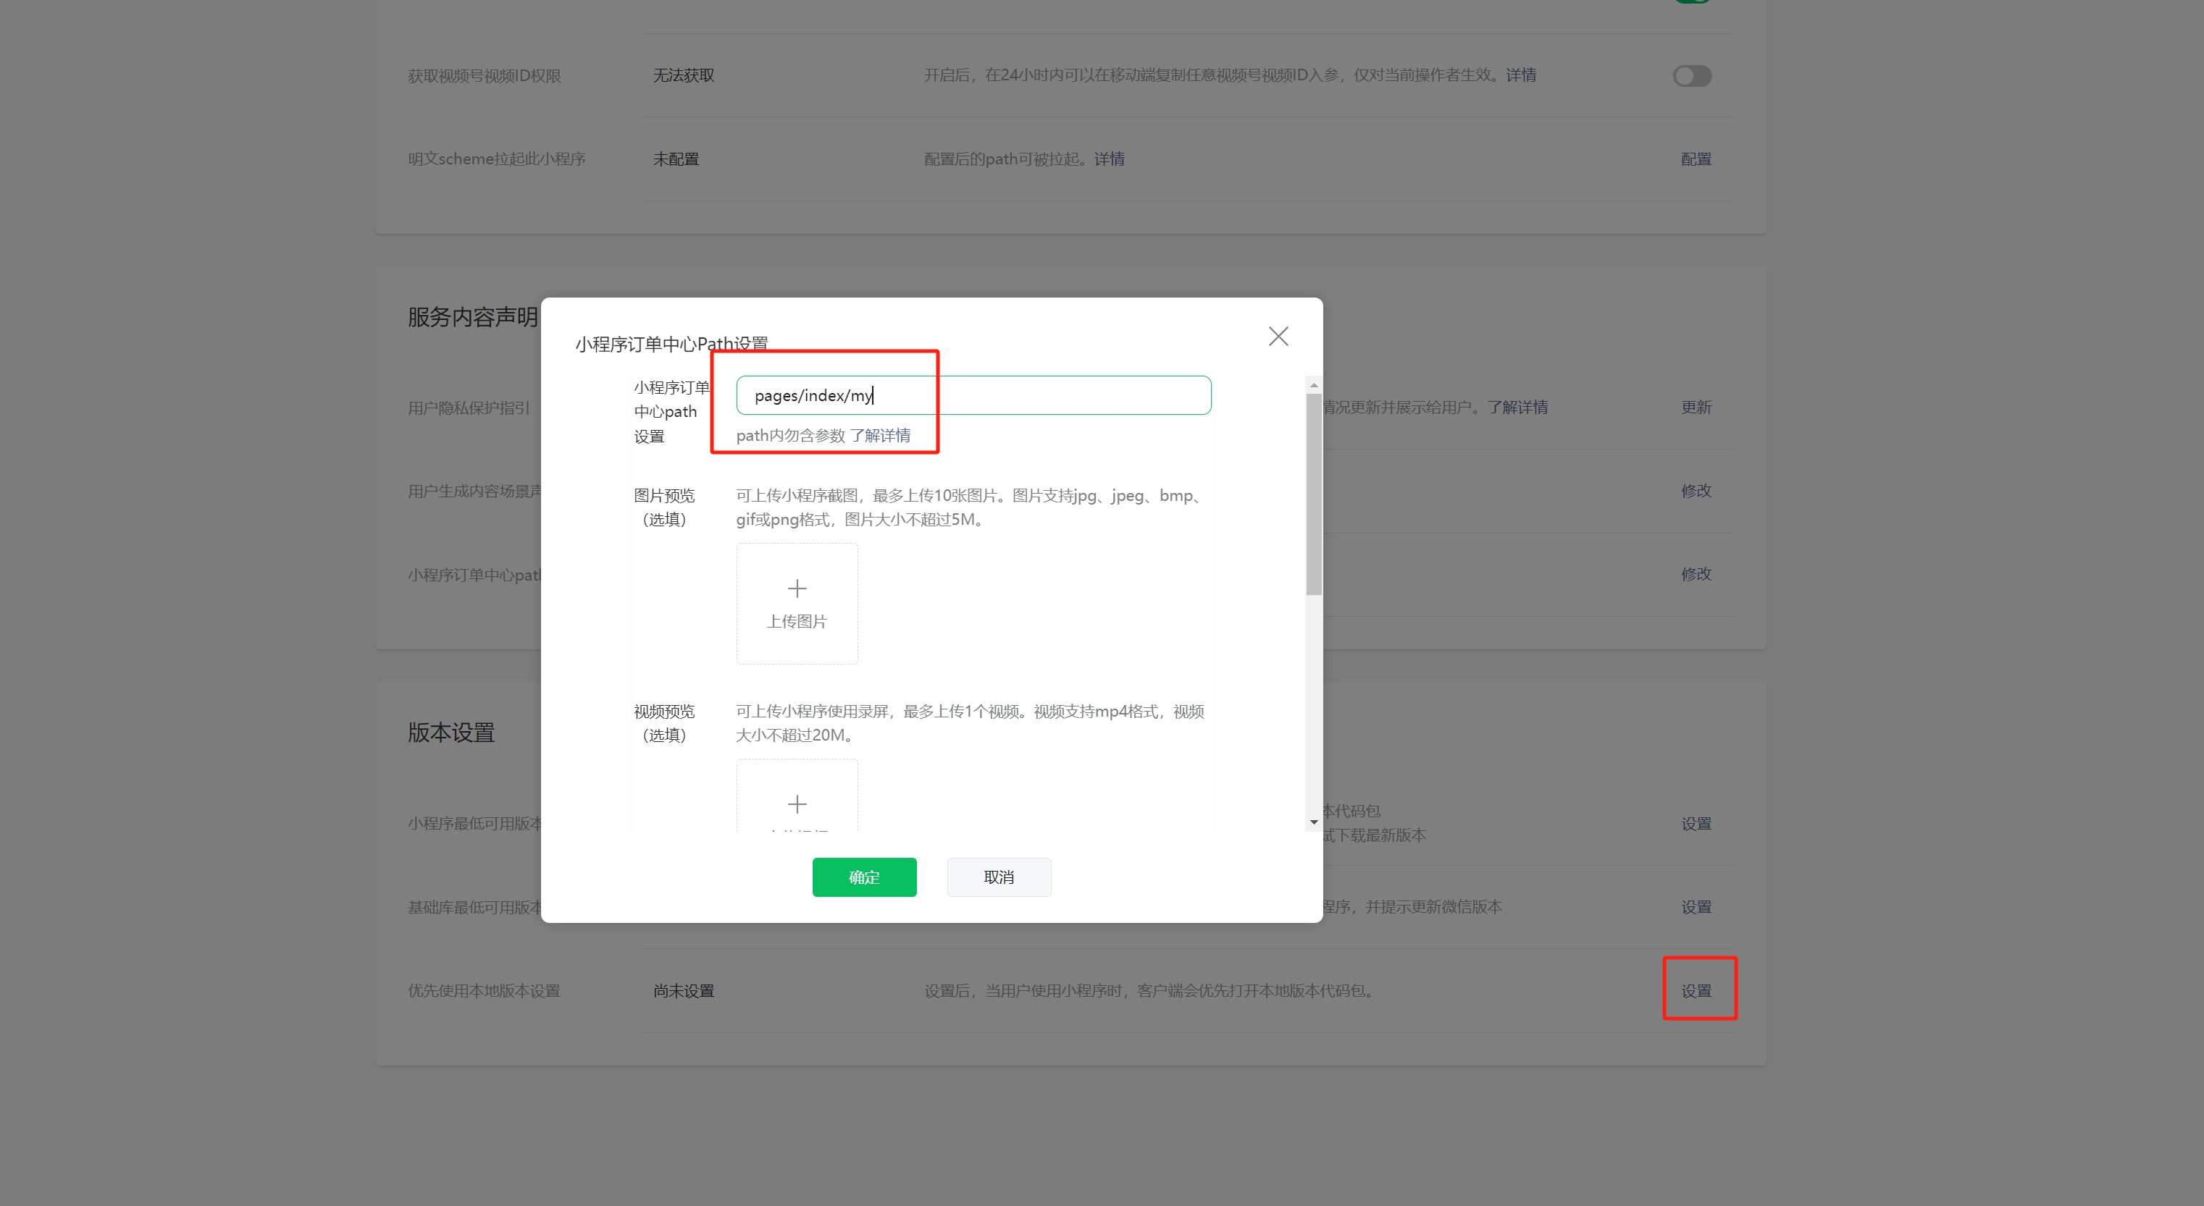The height and width of the screenshot is (1206, 2204).
Task: Confirm with the green 确定 button
Action: tap(864, 877)
